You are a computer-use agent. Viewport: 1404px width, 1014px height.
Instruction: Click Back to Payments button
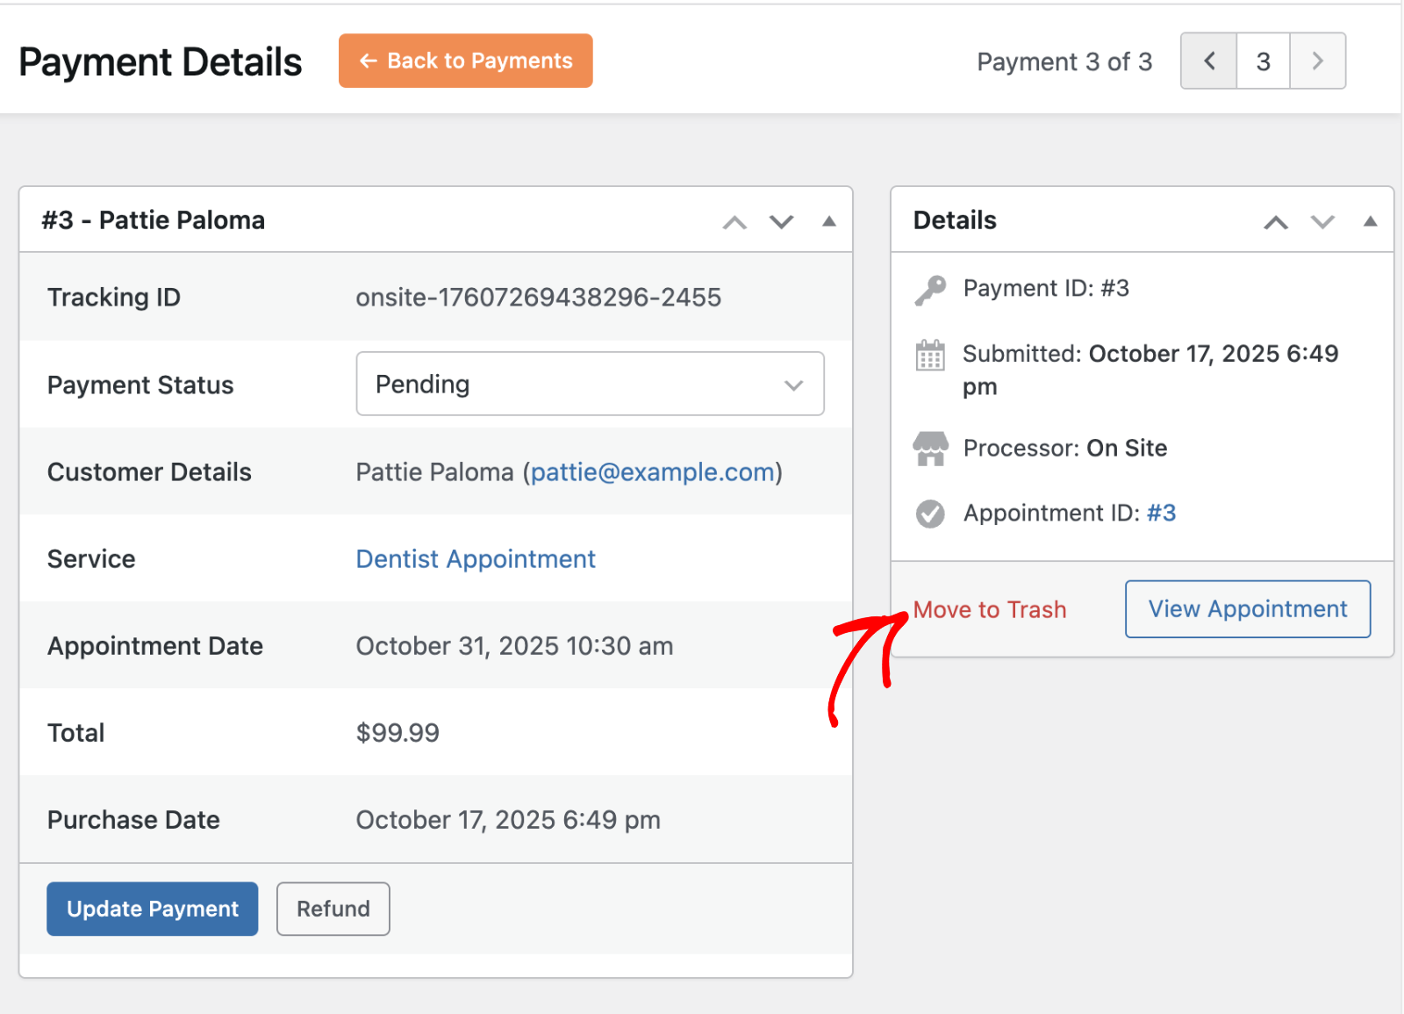click(465, 61)
